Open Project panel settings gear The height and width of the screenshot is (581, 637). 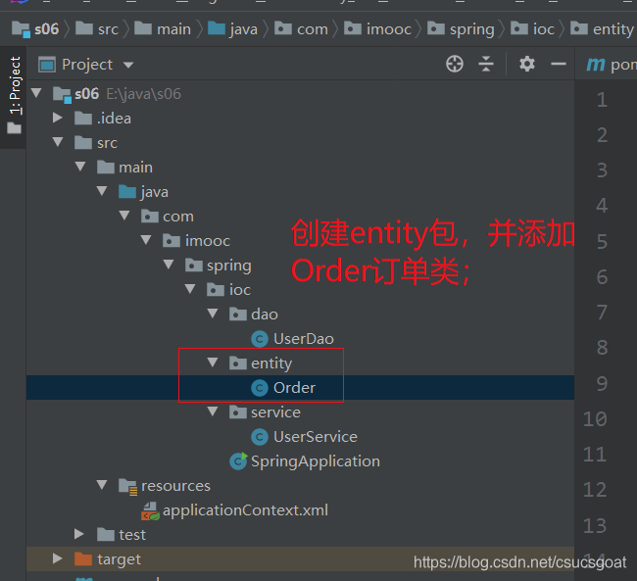coord(527,64)
